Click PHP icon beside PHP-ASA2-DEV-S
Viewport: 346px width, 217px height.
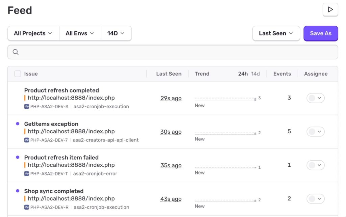tap(27, 107)
